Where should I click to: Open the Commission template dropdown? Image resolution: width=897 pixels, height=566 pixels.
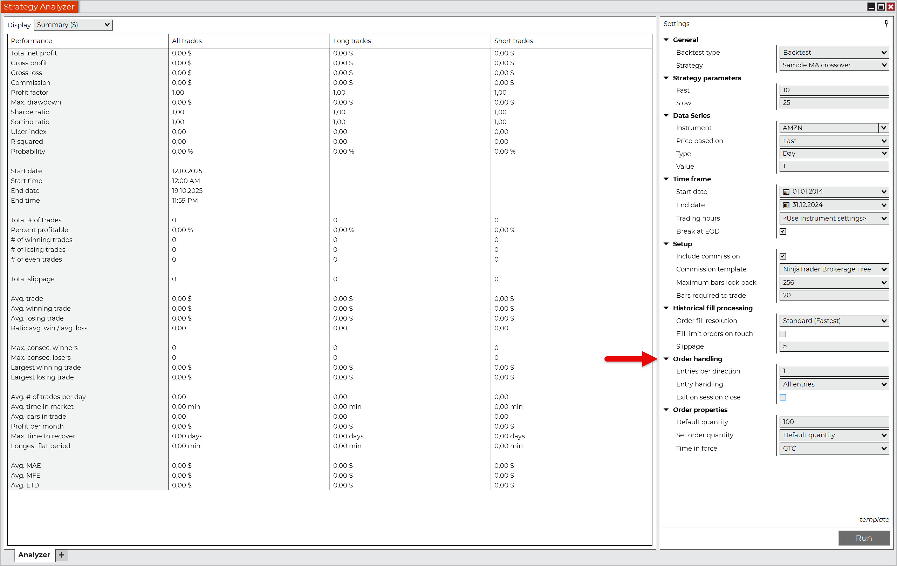click(x=834, y=269)
